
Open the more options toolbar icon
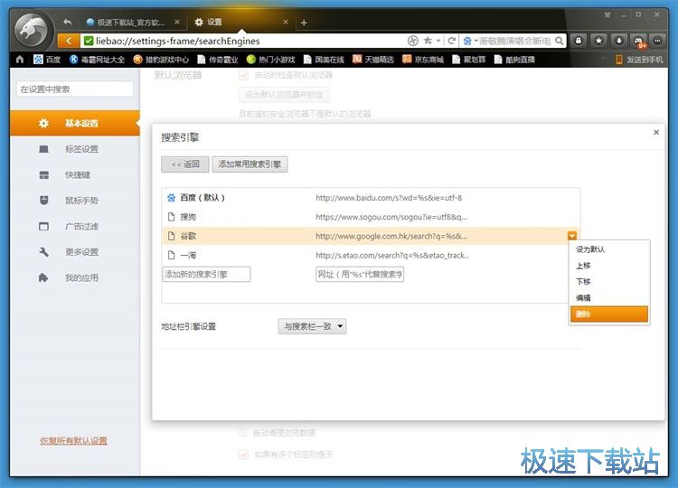[657, 41]
